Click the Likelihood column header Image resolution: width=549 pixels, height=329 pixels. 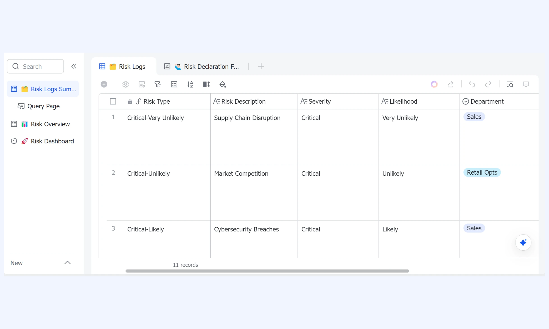[419, 101]
